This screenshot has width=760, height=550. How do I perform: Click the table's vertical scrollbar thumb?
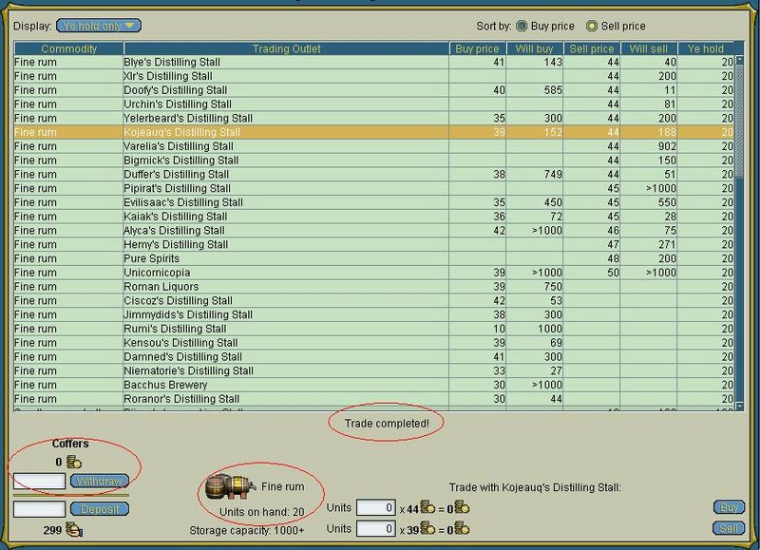pos(740,122)
